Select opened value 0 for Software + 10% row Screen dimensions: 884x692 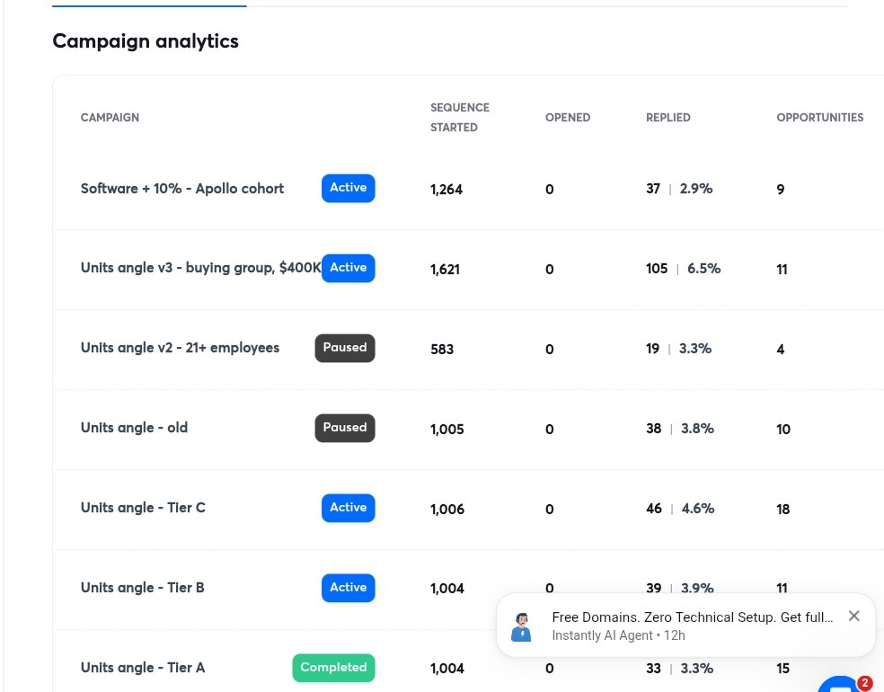point(549,190)
